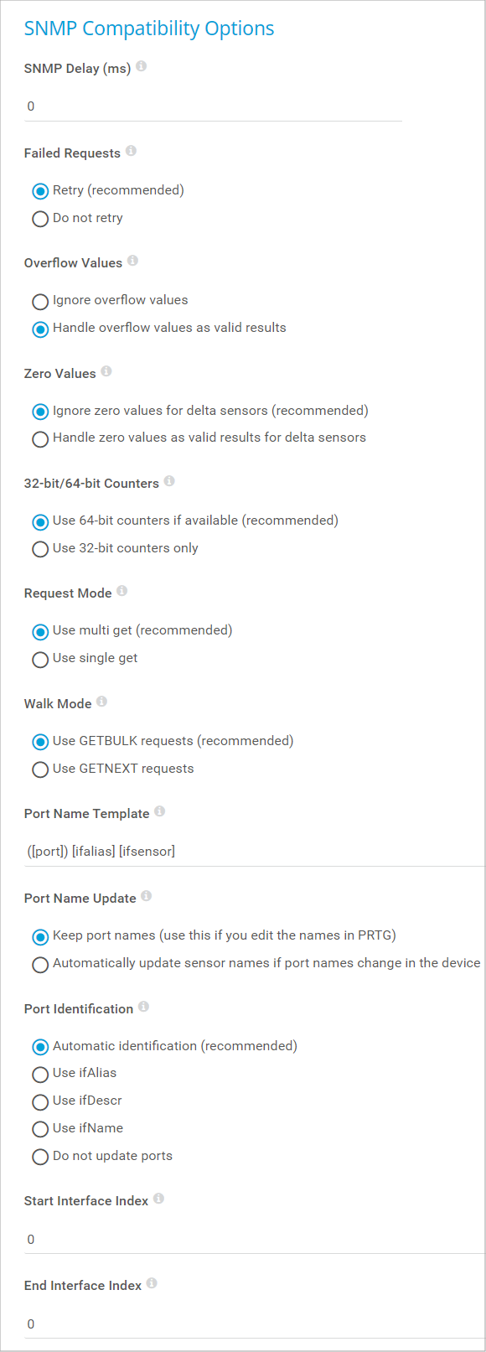This screenshot has width=486, height=1352.
Task: Click the Port Identification info icon
Action: click(x=143, y=1007)
